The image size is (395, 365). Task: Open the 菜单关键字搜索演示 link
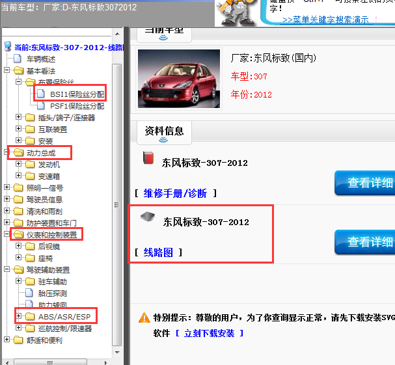click(x=325, y=20)
